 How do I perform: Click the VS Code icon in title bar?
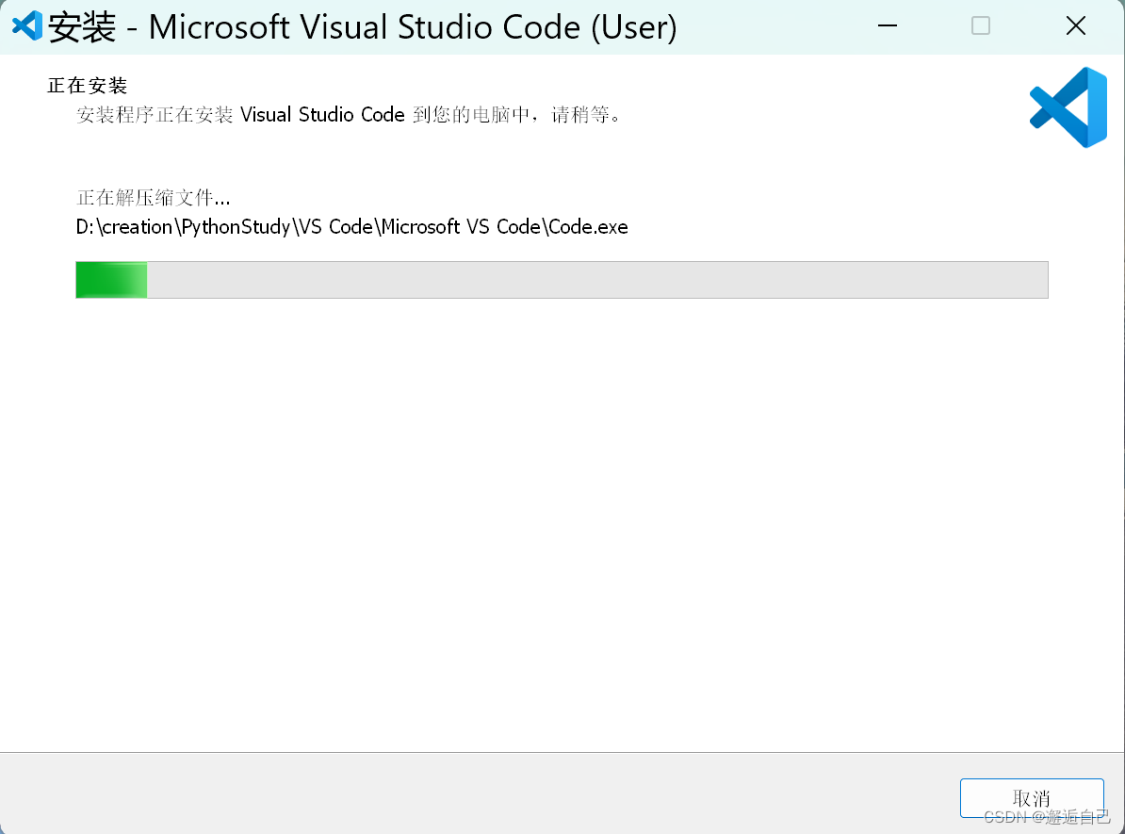[x=27, y=26]
